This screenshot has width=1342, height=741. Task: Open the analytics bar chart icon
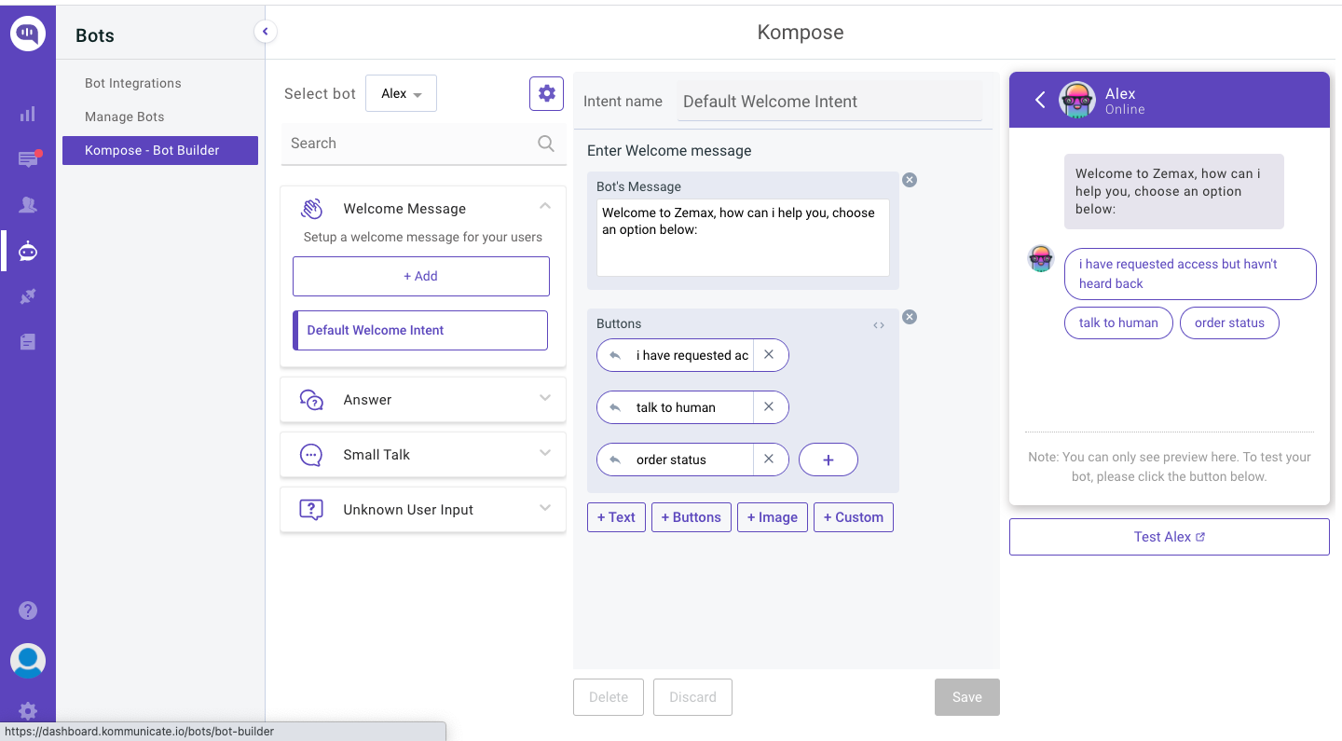pyautogui.click(x=28, y=114)
